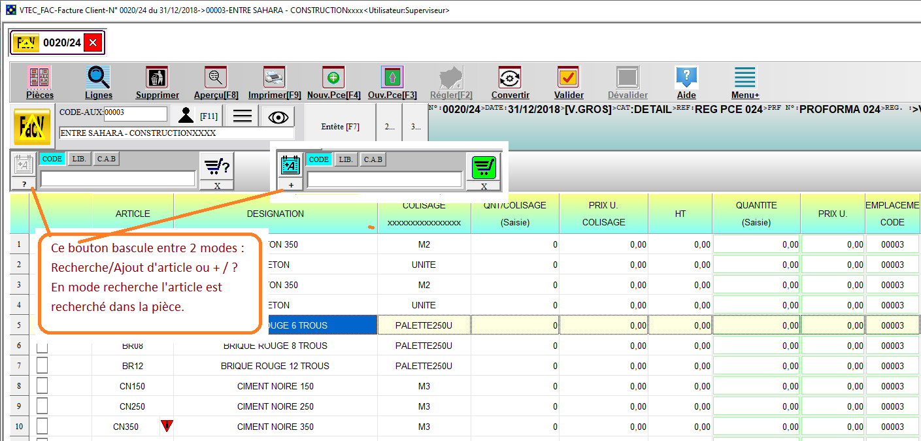
Task: Click the PALETTE250U cell on the BR12 row
Action: pyautogui.click(x=424, y=366)
